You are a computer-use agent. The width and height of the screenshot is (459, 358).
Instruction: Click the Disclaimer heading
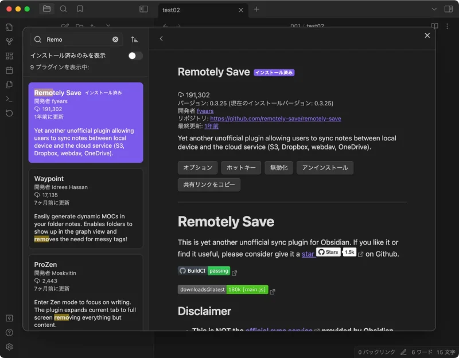click(204, 311)
